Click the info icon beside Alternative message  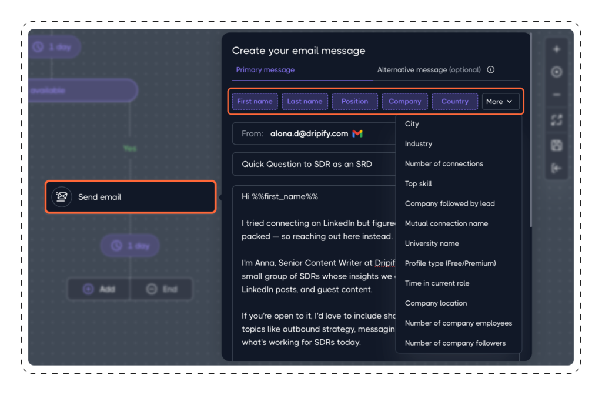[491, 69]
